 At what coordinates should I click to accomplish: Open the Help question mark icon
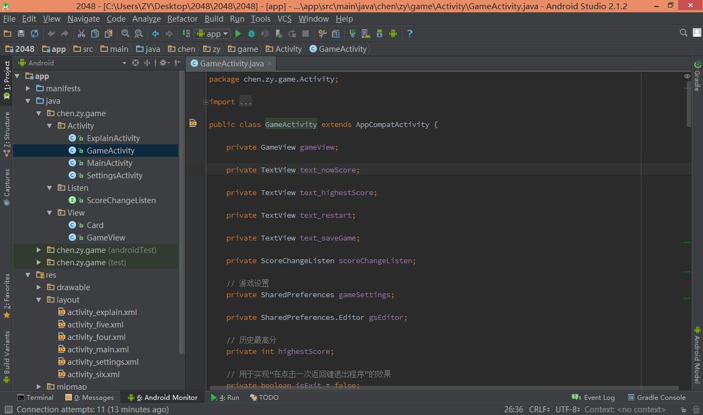410,34
